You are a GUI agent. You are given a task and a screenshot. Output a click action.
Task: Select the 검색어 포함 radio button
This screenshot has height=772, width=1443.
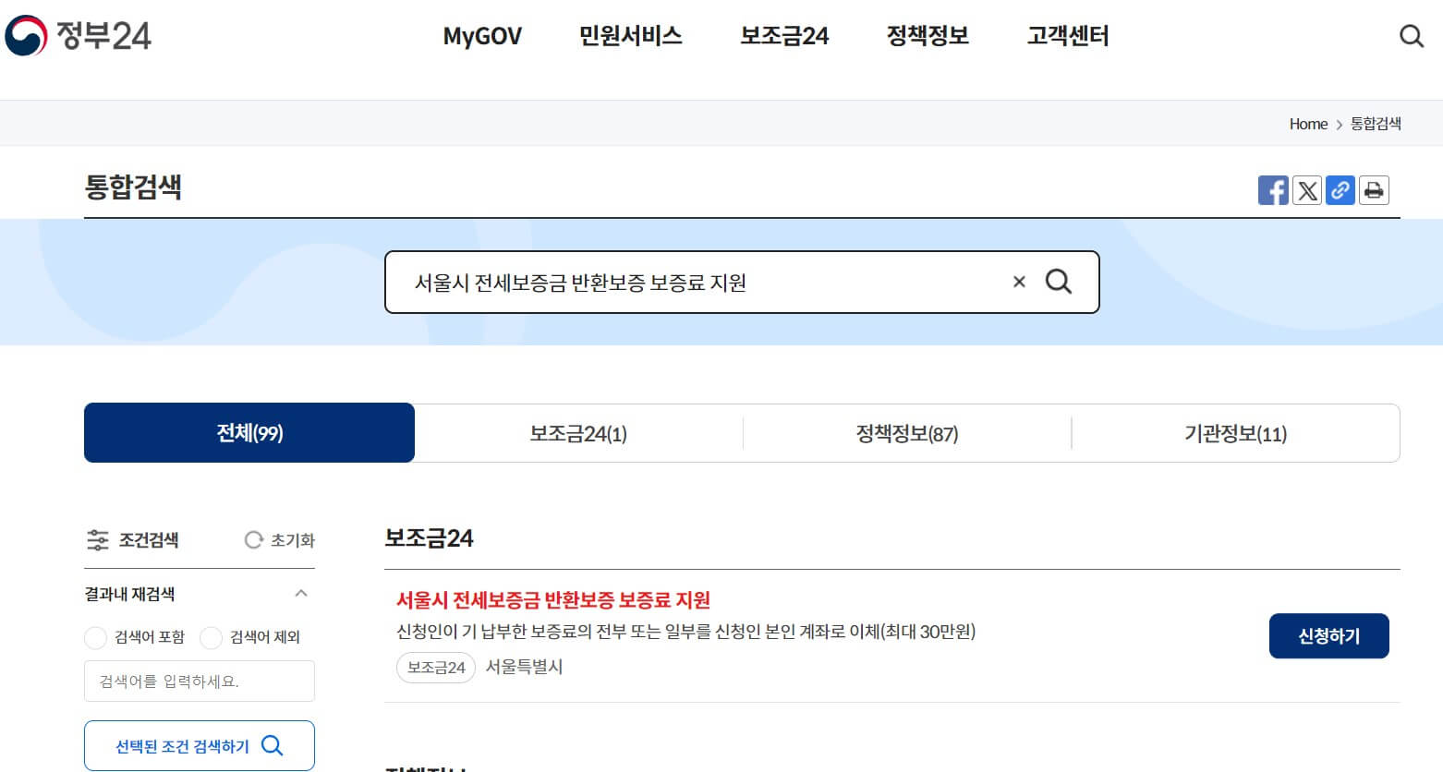(95, 637)
